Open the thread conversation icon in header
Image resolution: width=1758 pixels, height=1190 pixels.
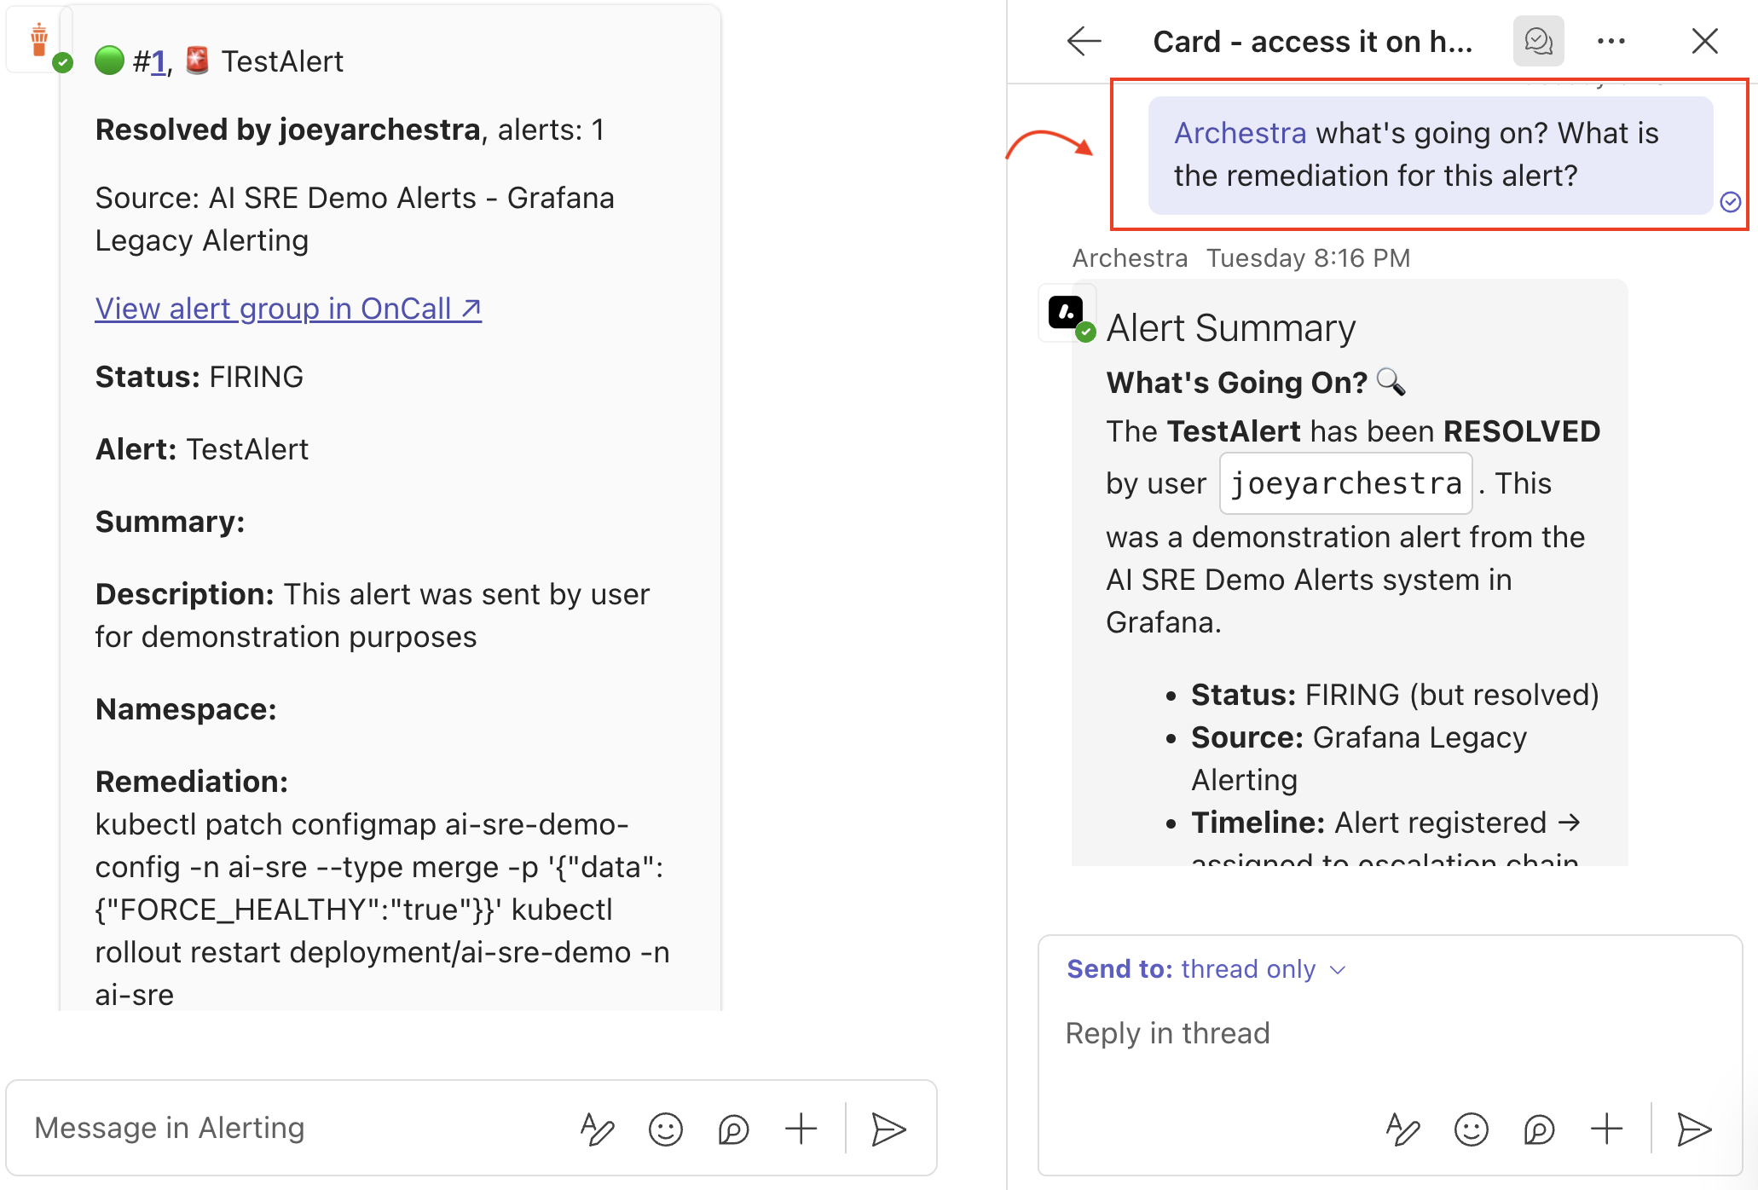(x=1538, y=41)
